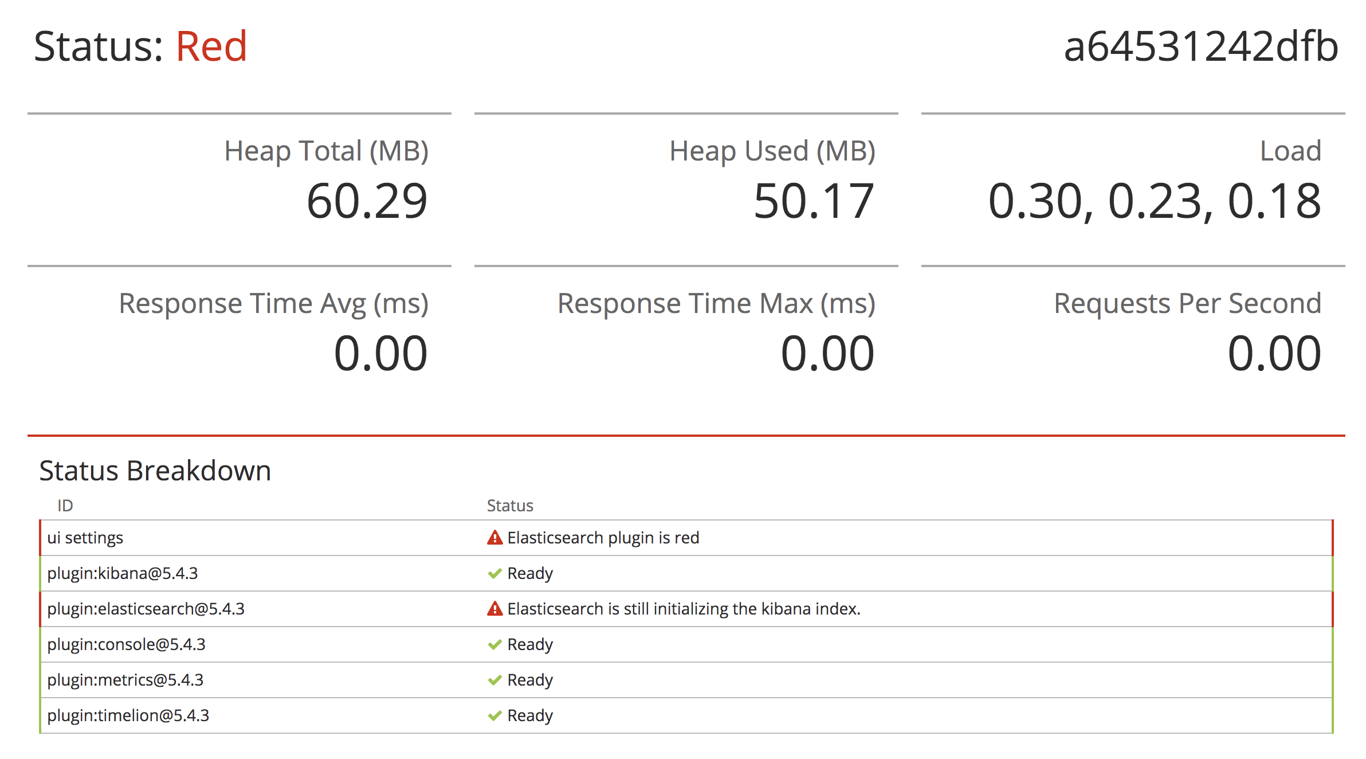
Task: Click server name a64531242dfb
Action: pyautogui.click(x=1201, y=46)
